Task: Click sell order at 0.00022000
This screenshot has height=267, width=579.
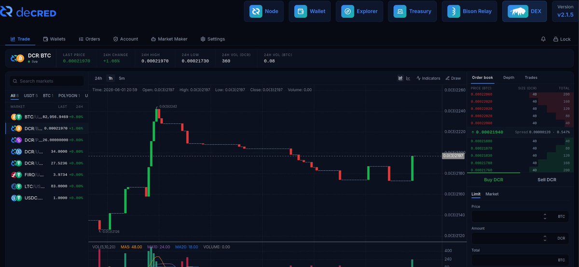Action: 520,124
